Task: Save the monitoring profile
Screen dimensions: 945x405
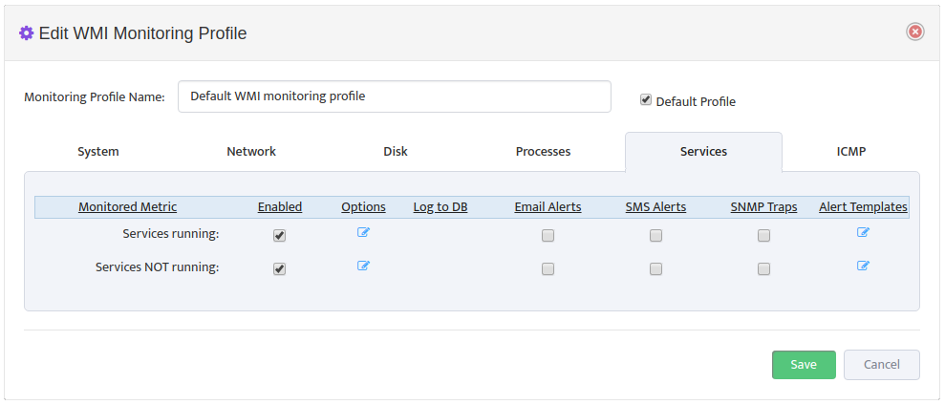Action: point(804,365)
